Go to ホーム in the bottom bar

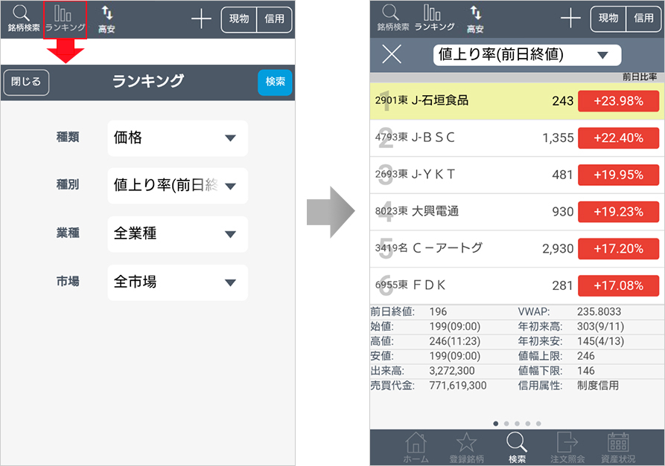click(416, 447)
